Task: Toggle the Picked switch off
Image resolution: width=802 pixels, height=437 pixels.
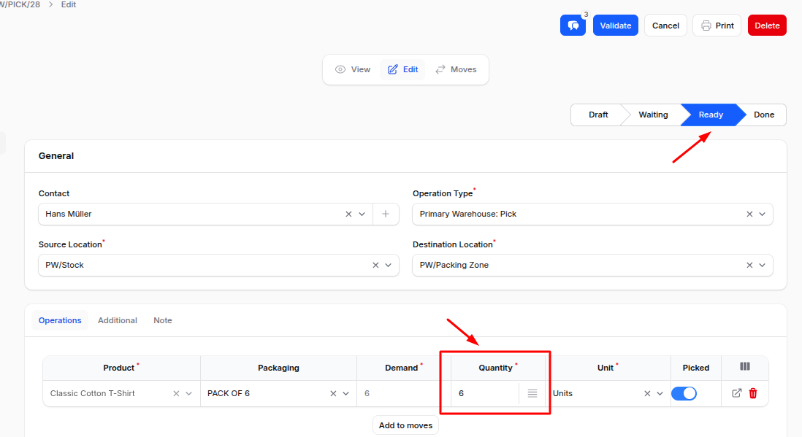Action: 684,393
